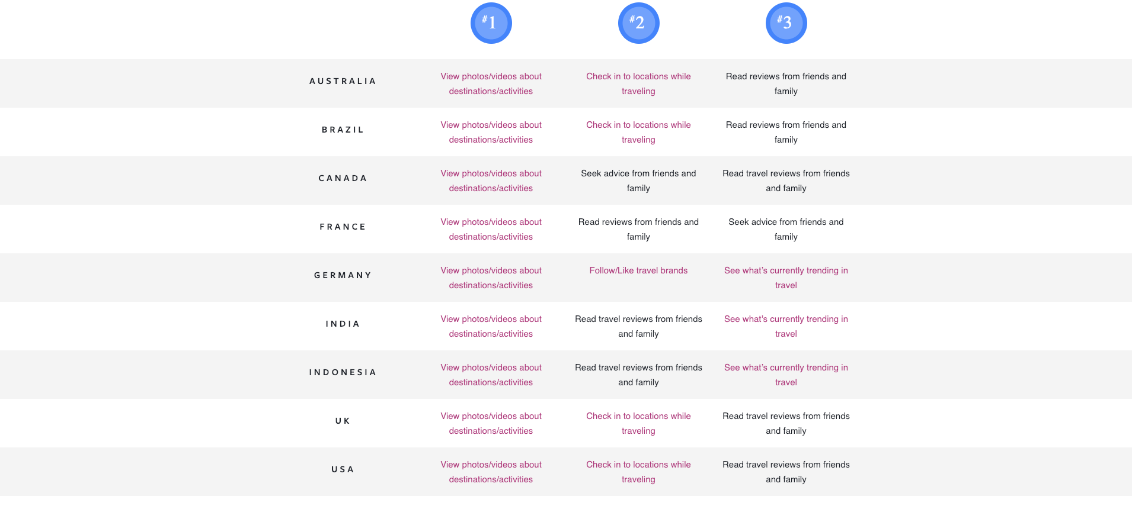
Task: Open Germany's currently trending in travel link
Action: (x=786, y=278)
